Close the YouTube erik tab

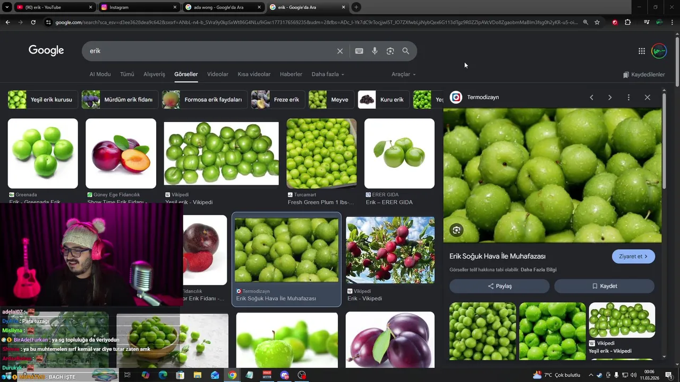pyautogui.click(x=91, y=7)
